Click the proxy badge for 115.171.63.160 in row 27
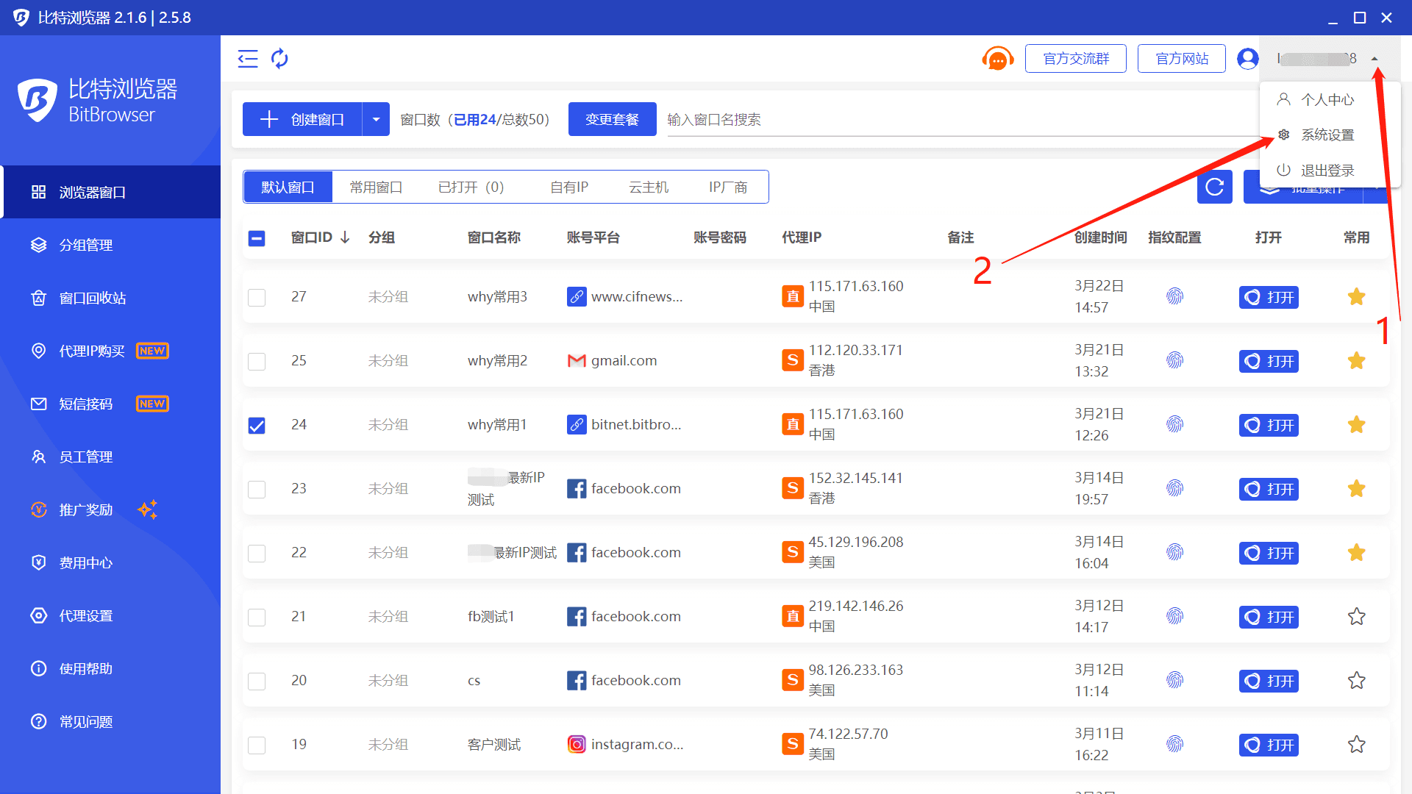This screenshot has height=794, width=1412. (x=793, y=297)
